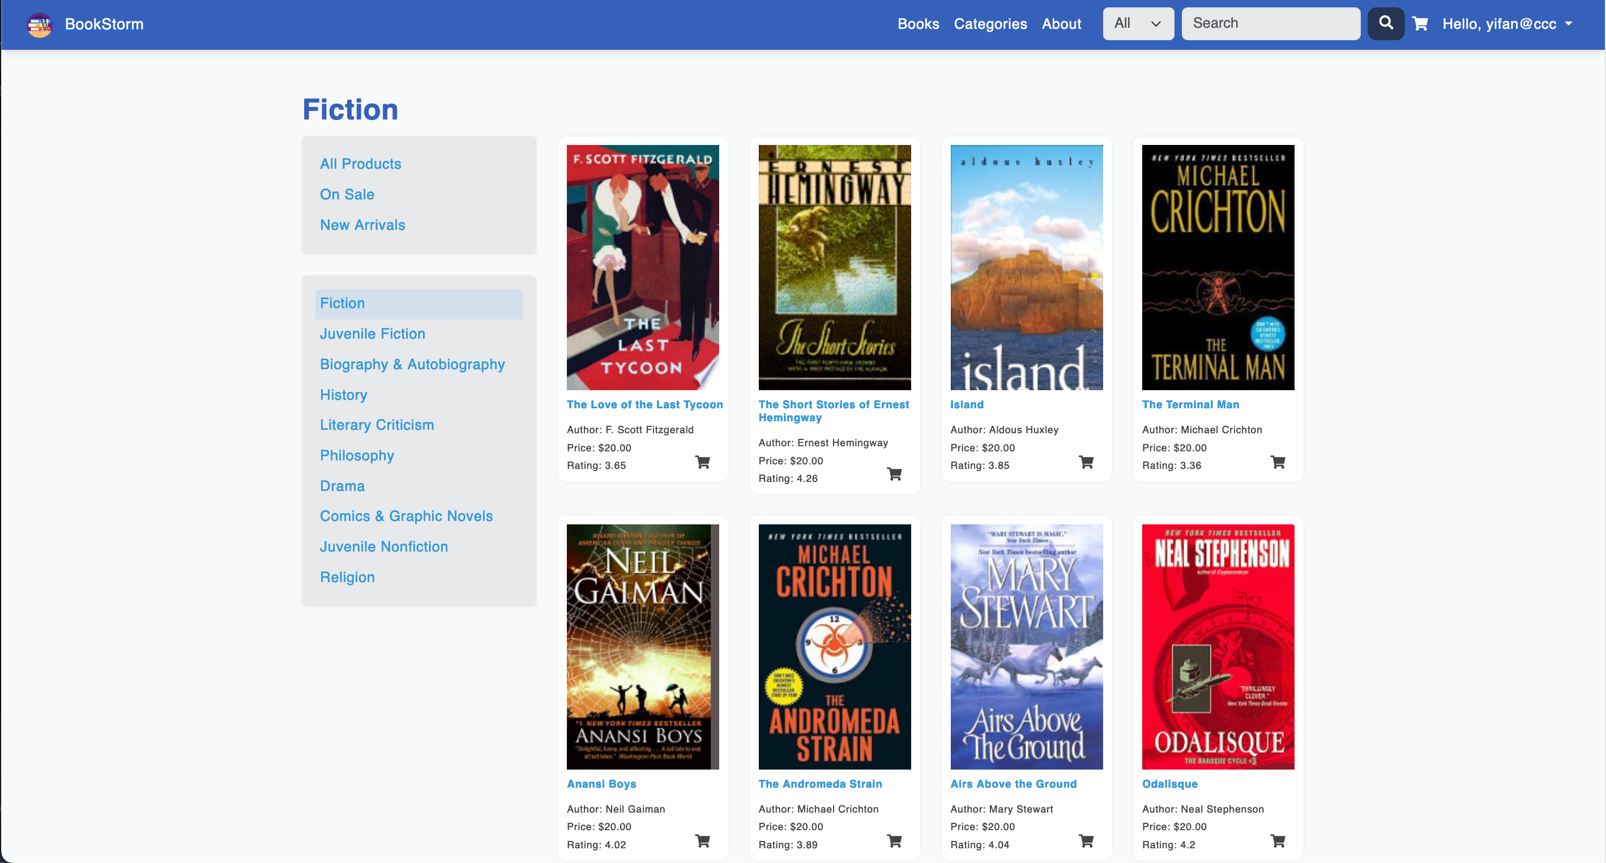Viewport: 1606px width, 863px height.
Task: Click the Odalisque cover image
Action: pyautogui.click(x=1218, y=647)
